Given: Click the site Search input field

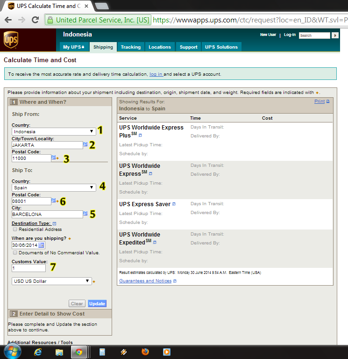Looking at the screenshot, I should (x=314, y=36).
